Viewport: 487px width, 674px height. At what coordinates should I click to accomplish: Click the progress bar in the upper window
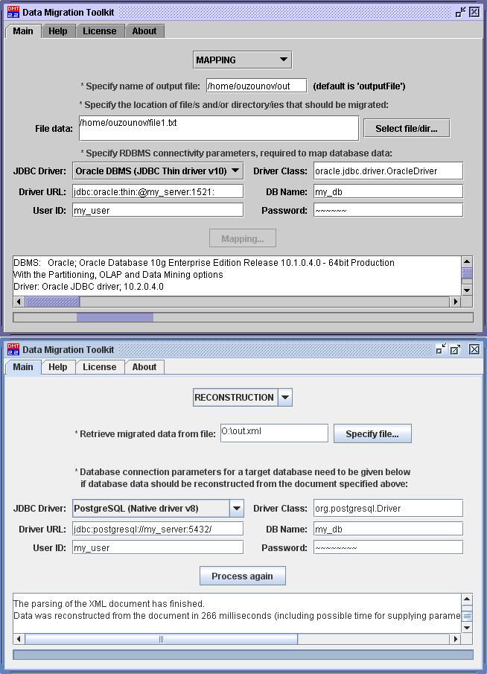[243, 317]
